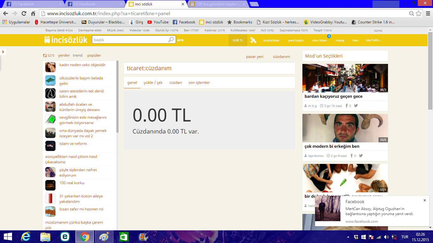Open say hello dropdown in header
433x243 pixels.
(374, 40)
